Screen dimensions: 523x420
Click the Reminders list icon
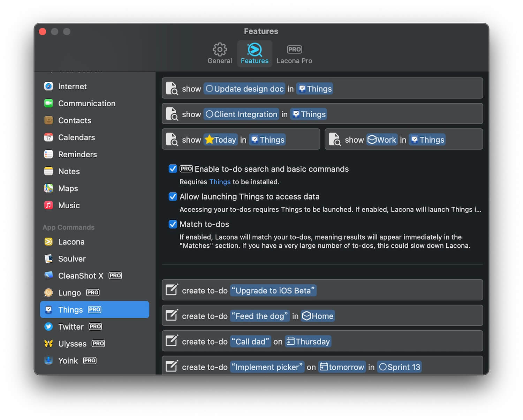(x=48, y=154)
